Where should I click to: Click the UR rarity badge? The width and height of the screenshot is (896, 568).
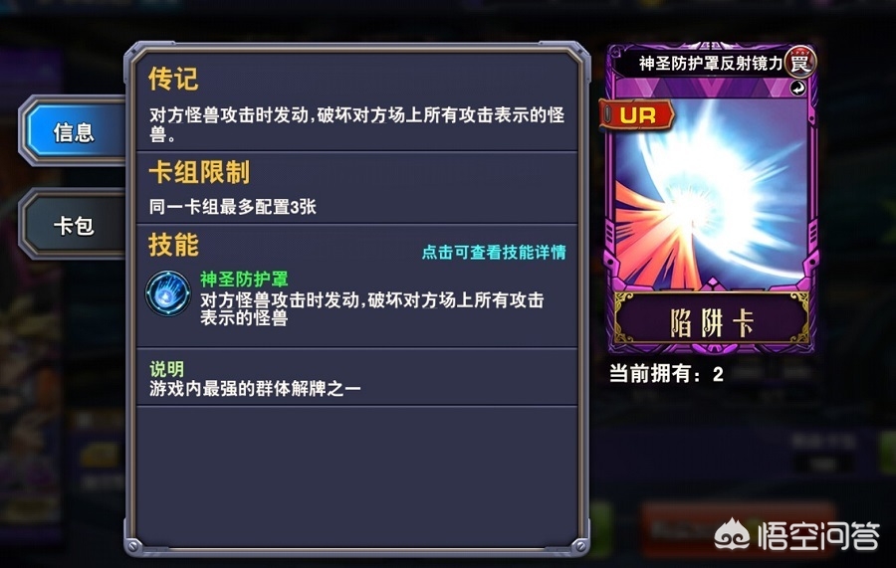[x=636, y=115]
